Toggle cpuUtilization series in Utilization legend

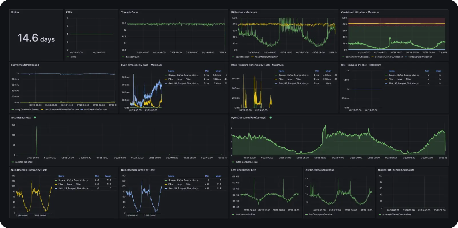tap(242, 57)
